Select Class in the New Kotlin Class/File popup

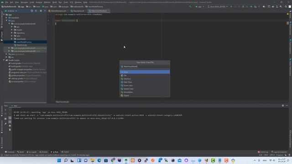click(145, 72)
